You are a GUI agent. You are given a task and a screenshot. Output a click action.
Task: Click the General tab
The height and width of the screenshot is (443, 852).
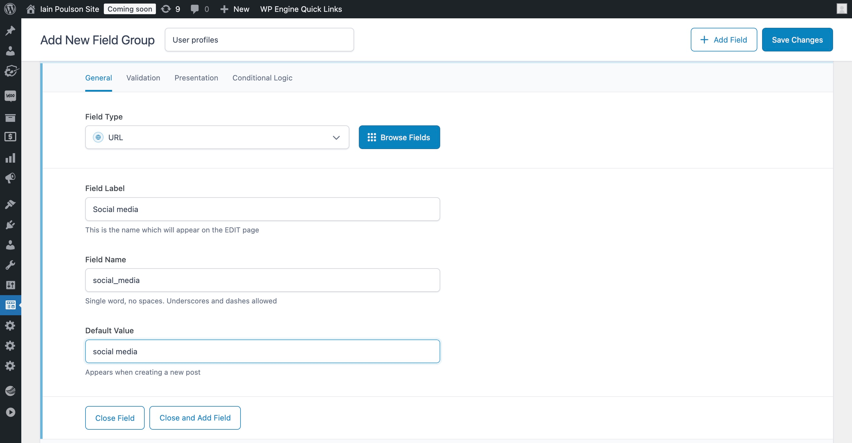pyautogui.click(x=99, y=78)
